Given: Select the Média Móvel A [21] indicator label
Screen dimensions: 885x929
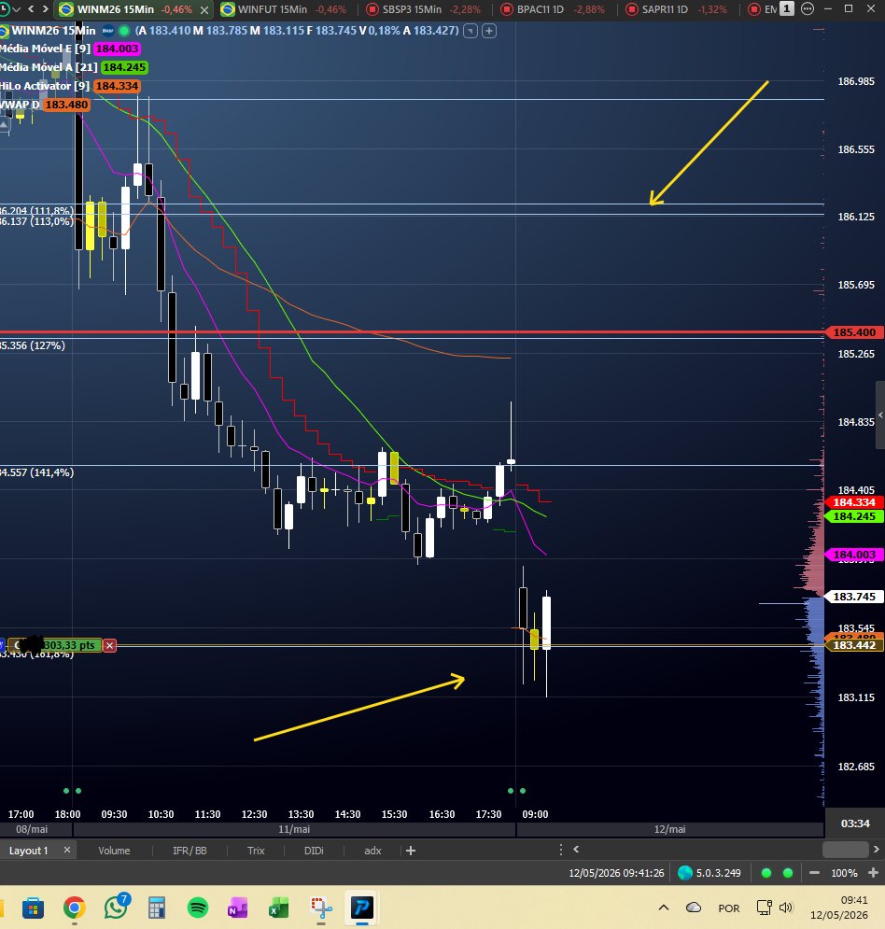Looking at the screenshot, I should tap(49, 67).
